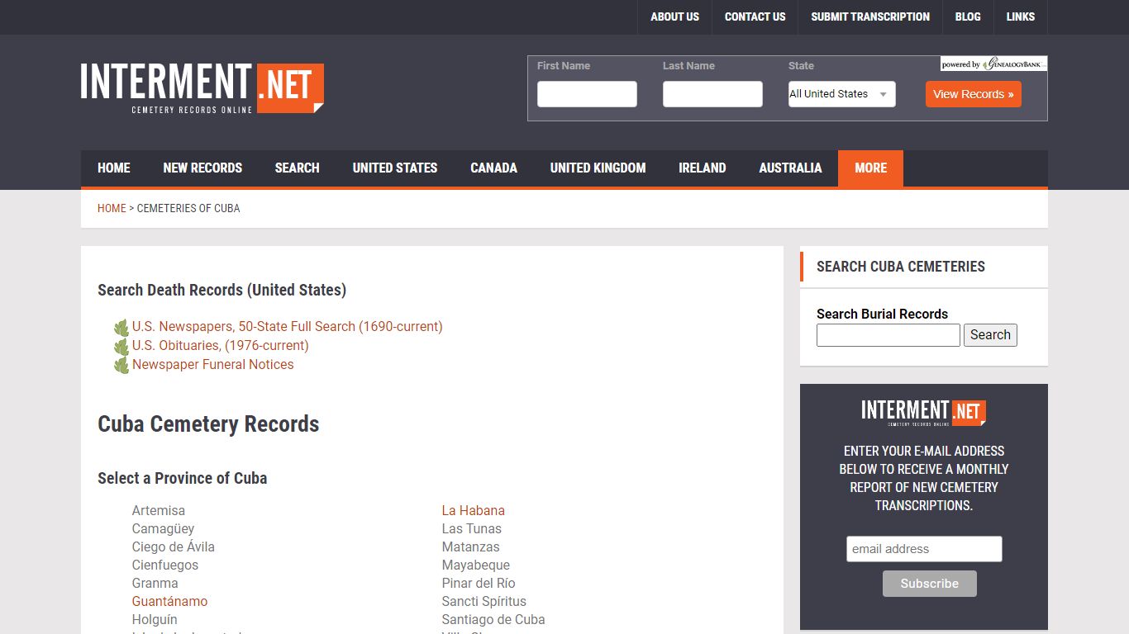This screenshot has height=634, width=1129.
Task: Click the Santiago de Cuba province text
Action: tap(493, 620)
